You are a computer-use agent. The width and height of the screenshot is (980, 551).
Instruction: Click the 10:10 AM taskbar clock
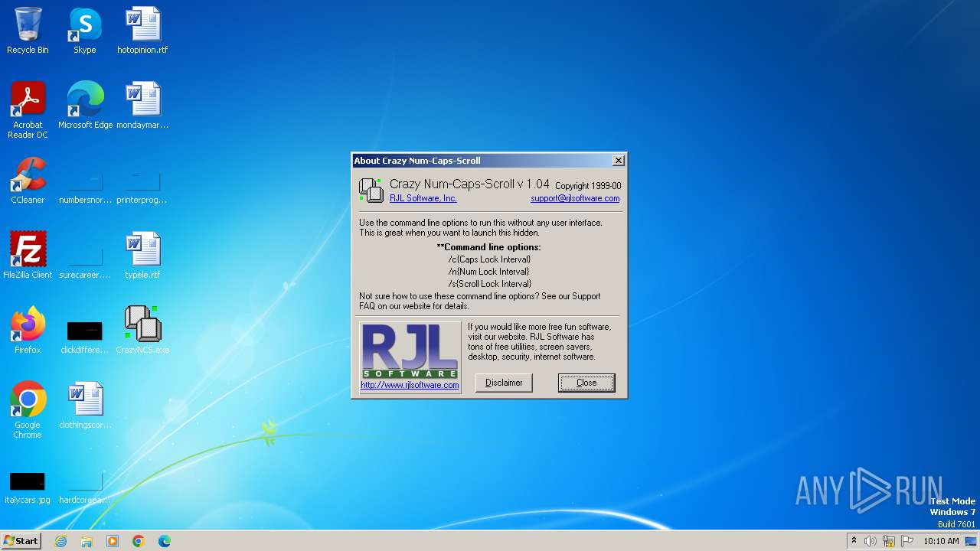tap(941, 541)
